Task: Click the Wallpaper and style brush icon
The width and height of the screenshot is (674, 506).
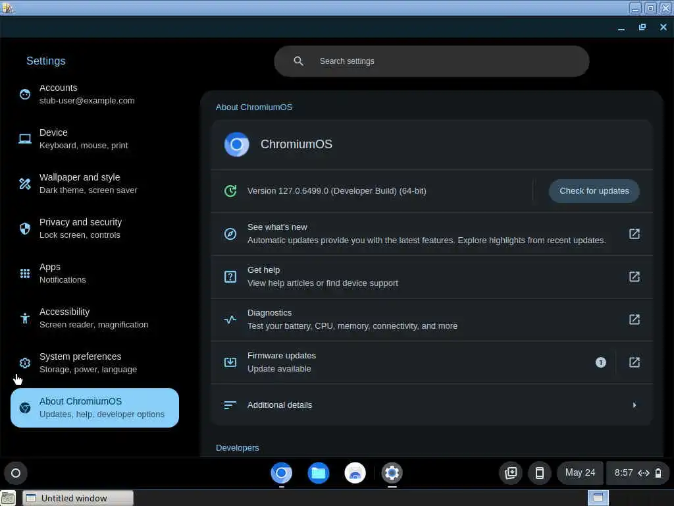Action: click(25, 184)
